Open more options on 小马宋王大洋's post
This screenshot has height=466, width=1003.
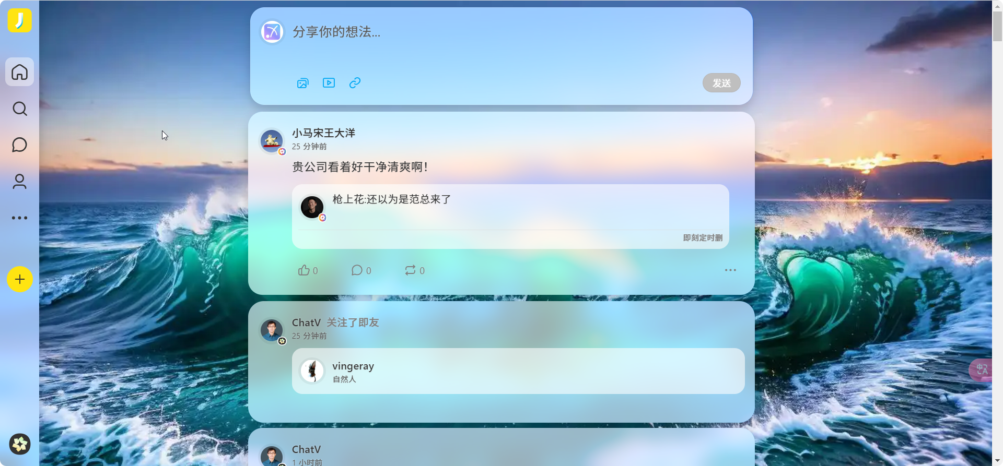click(730, 270)
